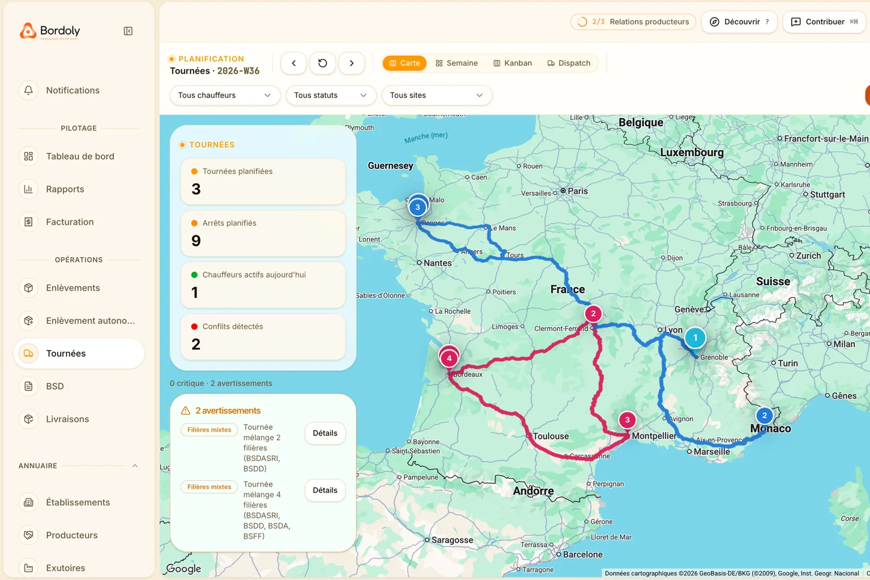Click the Enlèvements box icon
The height and width of the screenshot is (580, 870).
pyautogui.click(x=28, y=288)
